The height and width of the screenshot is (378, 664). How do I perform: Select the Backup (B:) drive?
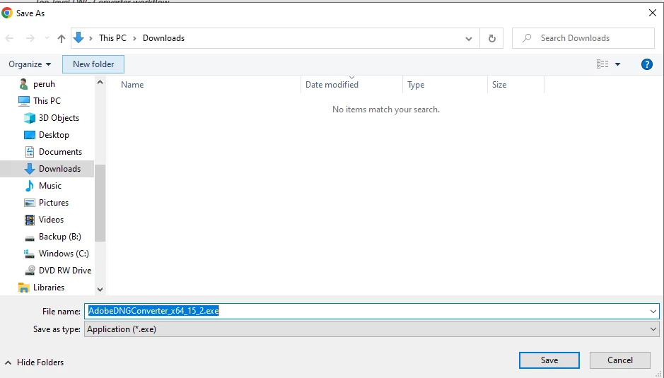(59, 236)
